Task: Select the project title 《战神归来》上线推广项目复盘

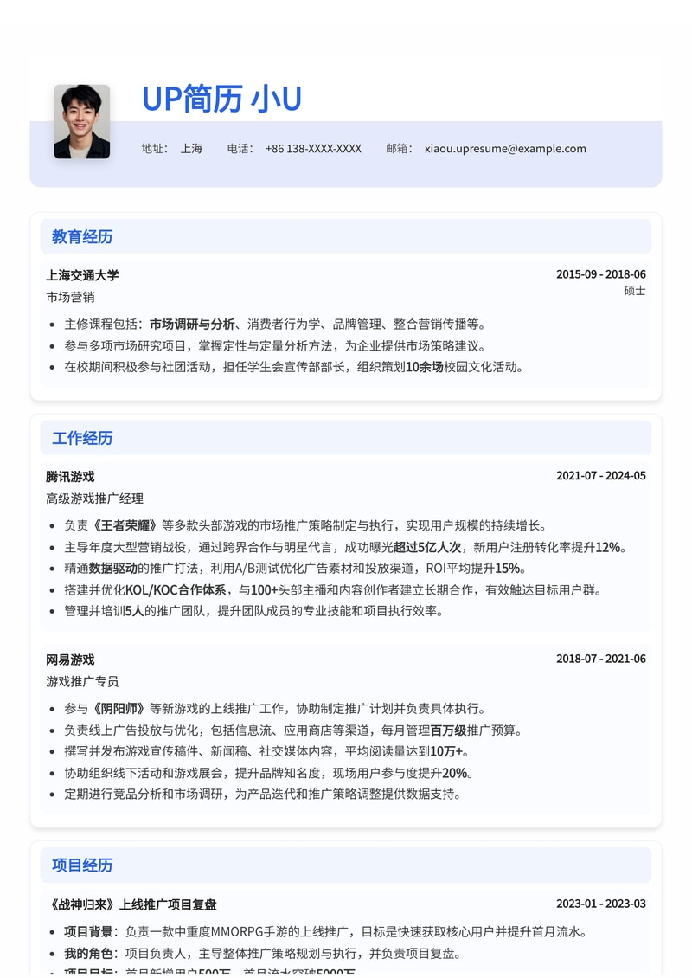Action: 131,904
